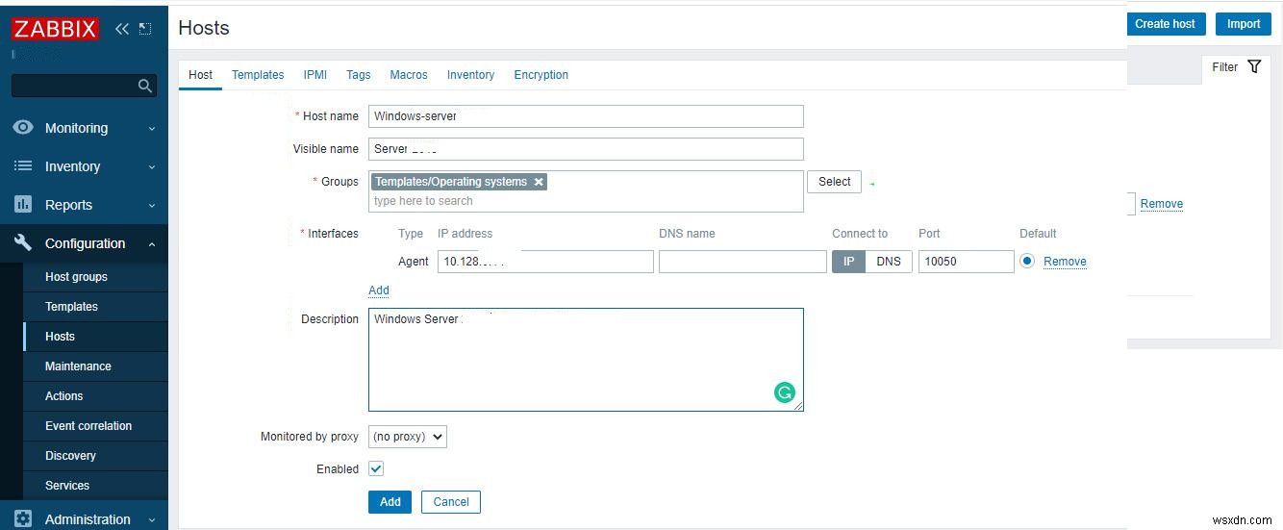Open the Macros tab
Viewport: 1283px width, 530px height.
click(409, 75)
